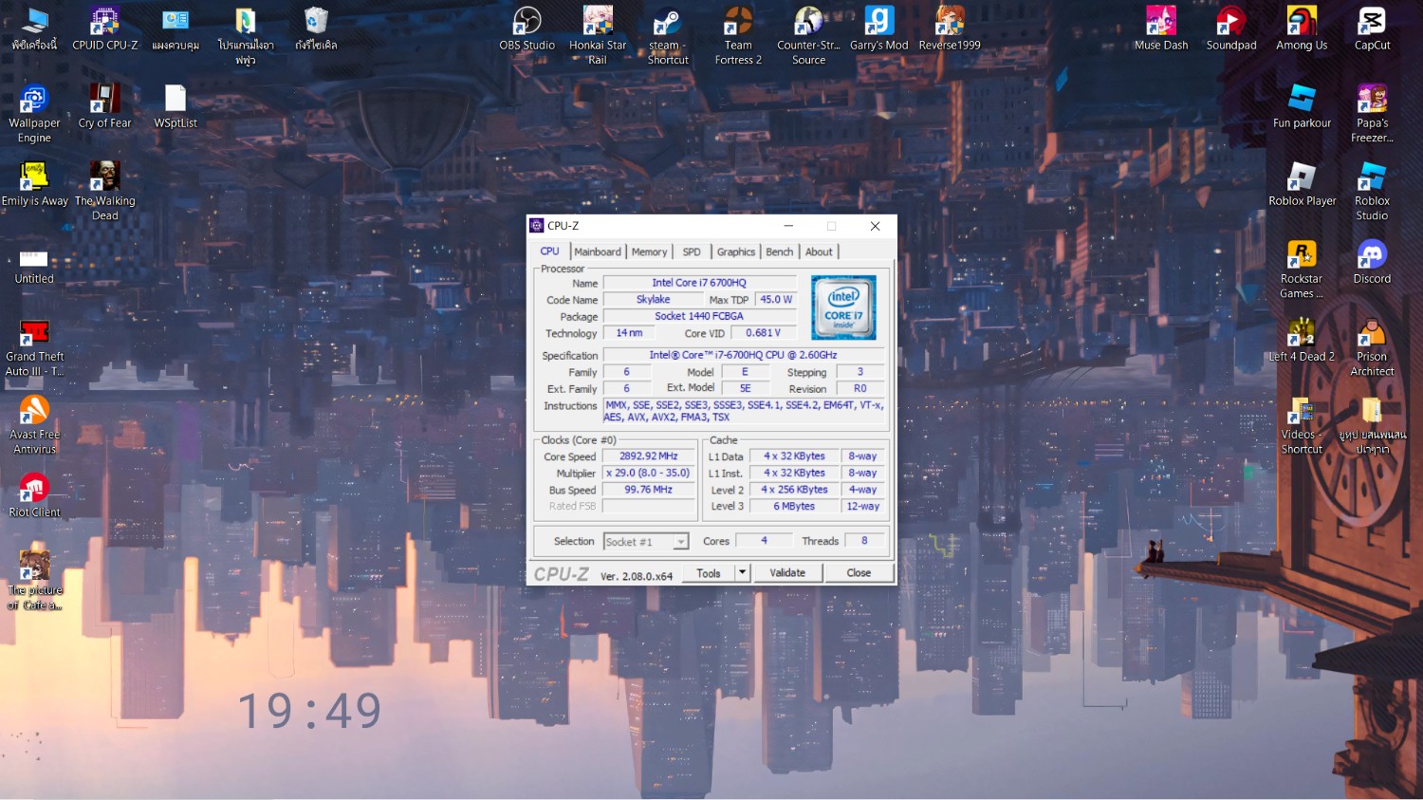The height and width of the screenshot is (800, 1423).
Task: Open Counter-Strike Source shortcut
Action: point(808,35)
